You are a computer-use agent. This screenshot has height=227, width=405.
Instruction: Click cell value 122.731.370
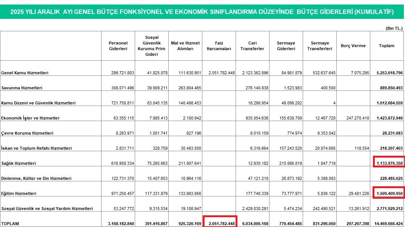123,178
